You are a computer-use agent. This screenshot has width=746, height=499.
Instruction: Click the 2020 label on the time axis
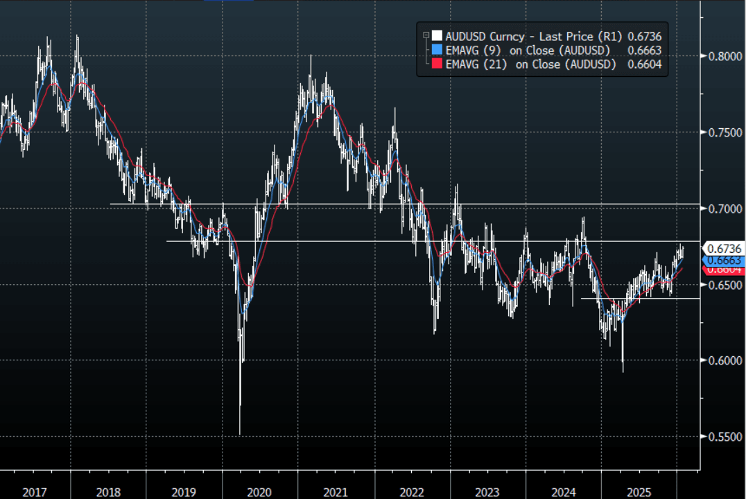[x=259, y=492]
